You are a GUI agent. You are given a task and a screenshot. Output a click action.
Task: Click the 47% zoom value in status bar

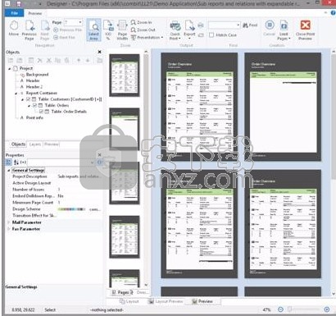pos(266,309)
